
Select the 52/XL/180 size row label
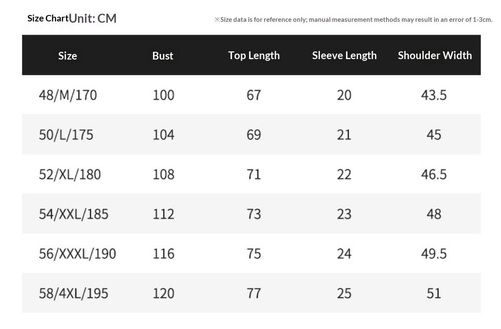click(x=70, y=174)
